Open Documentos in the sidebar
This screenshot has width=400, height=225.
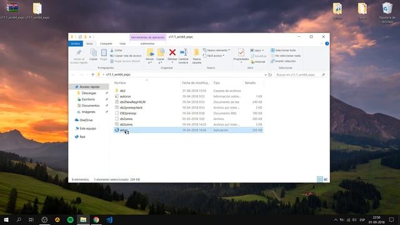coord(88,106)
